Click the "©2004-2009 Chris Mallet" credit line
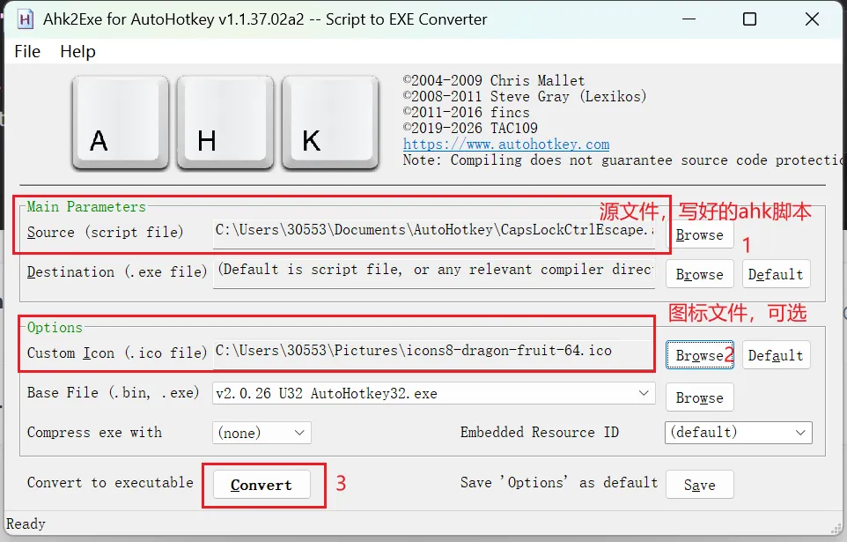 point(494,80)
